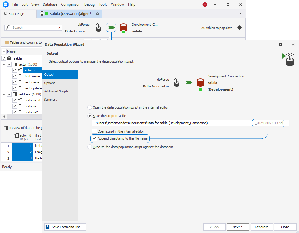The width and height of the screenshot is (299, 233).
Task: Click the Generate button
Action: 262,227
